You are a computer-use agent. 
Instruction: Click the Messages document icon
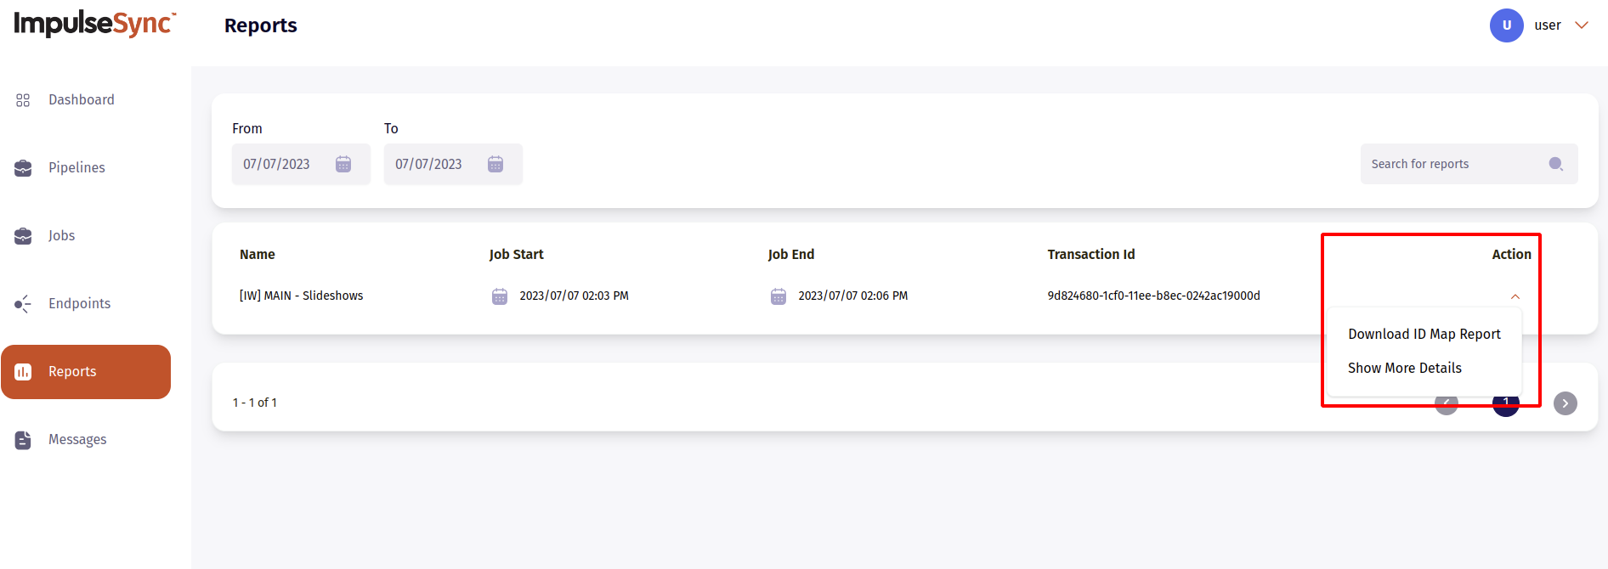(x=23, y=440)
